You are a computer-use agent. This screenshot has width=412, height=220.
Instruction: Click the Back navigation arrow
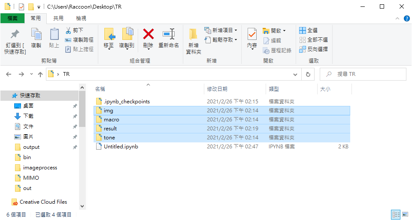9,74
